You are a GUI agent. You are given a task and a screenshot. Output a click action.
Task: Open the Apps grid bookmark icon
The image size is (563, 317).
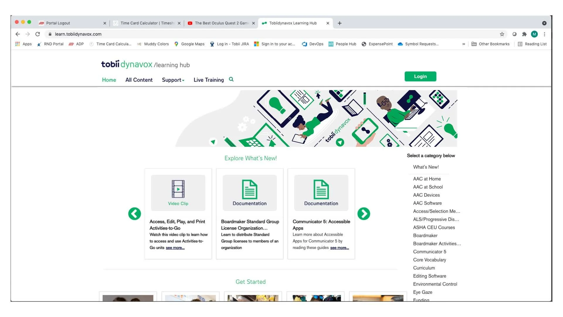(x=18, y=44)
